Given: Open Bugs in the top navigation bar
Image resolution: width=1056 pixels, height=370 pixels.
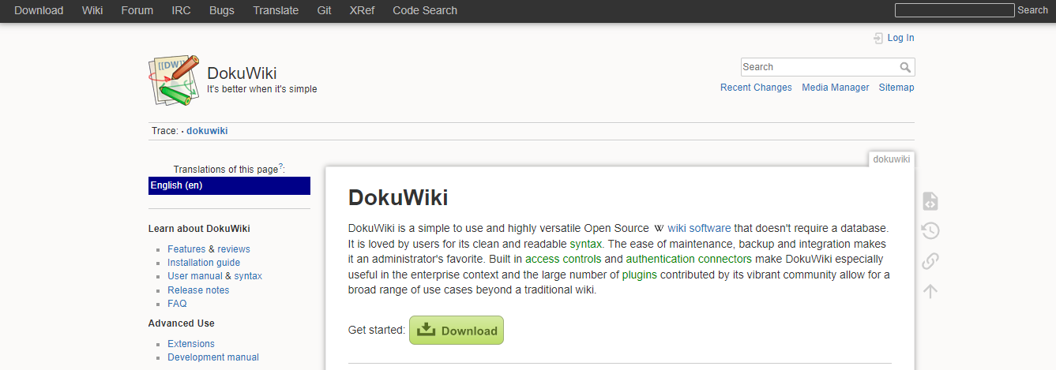Looking at the screenshot, I should pyautogui.click(x=222, y=10).
